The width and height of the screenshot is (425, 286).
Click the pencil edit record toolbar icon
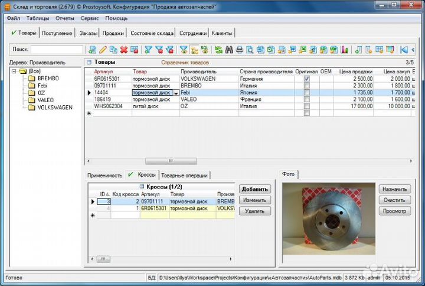tap(103, 50)
